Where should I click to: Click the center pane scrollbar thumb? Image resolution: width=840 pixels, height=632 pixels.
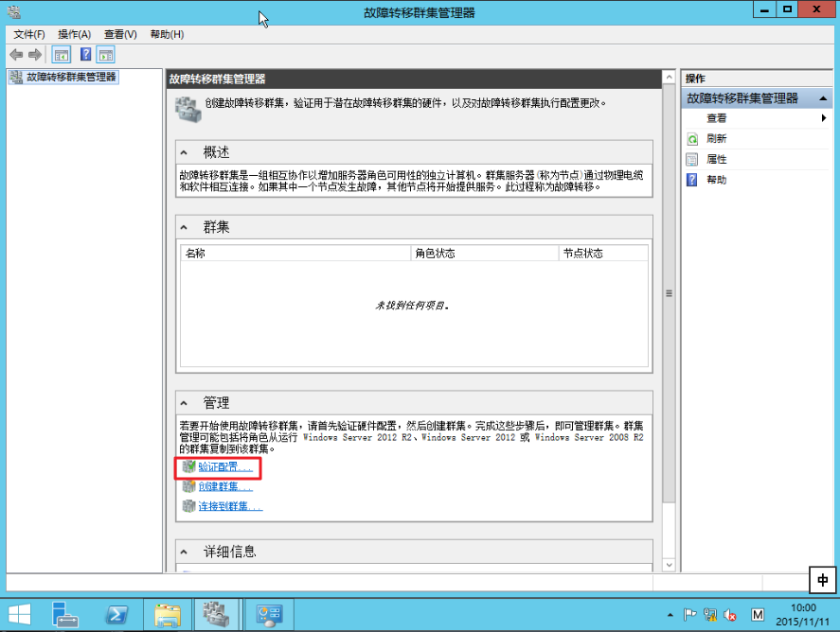(670, 293)
